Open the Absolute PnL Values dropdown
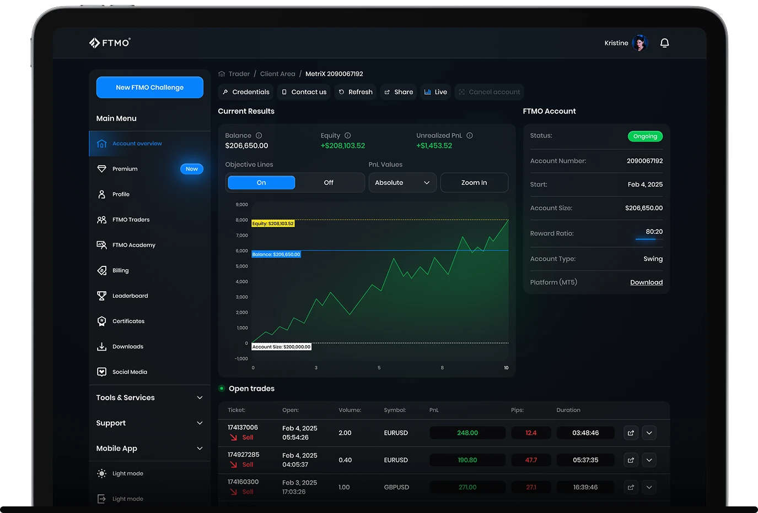This screenshot has width=758, height=513. tap(402, 183)
